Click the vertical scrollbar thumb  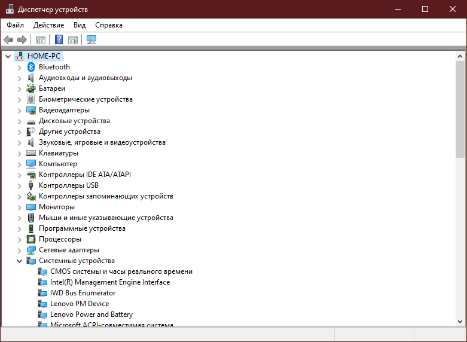coord(460,109)
